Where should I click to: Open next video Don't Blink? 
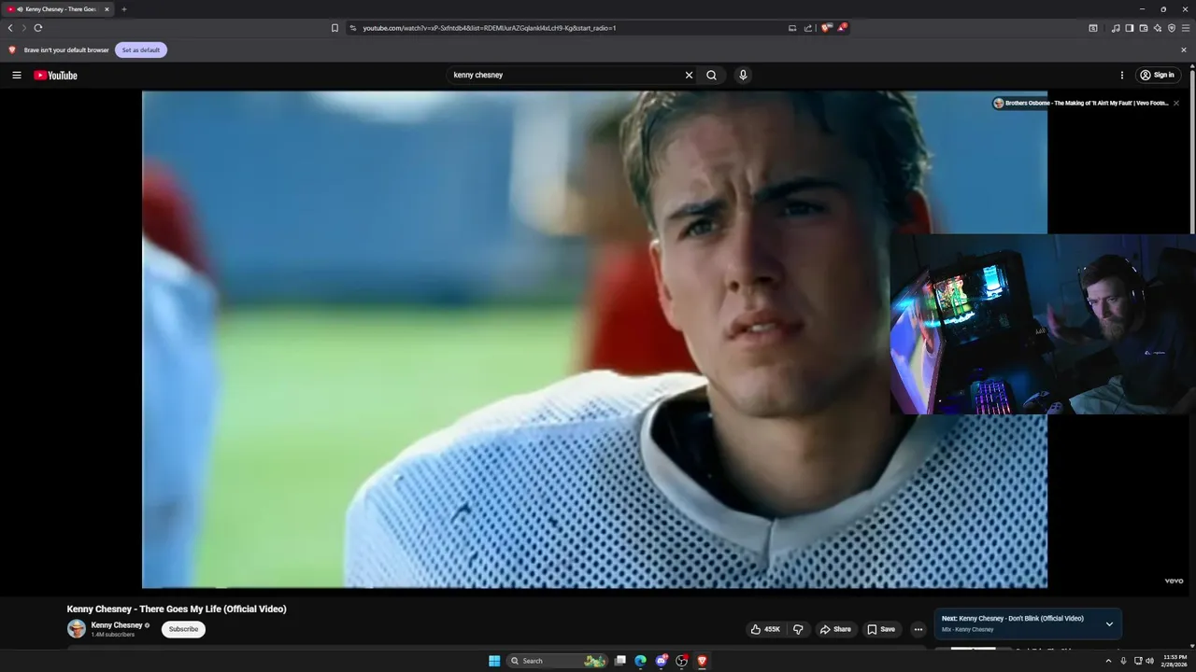point(1013,618)
